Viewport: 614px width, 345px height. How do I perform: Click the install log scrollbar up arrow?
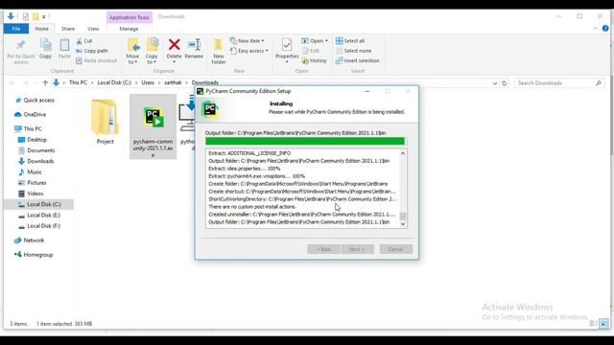tap(403, 153)
